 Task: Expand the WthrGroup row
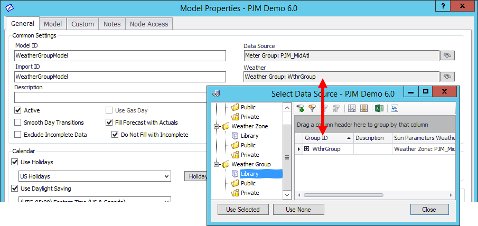[306, 149]
